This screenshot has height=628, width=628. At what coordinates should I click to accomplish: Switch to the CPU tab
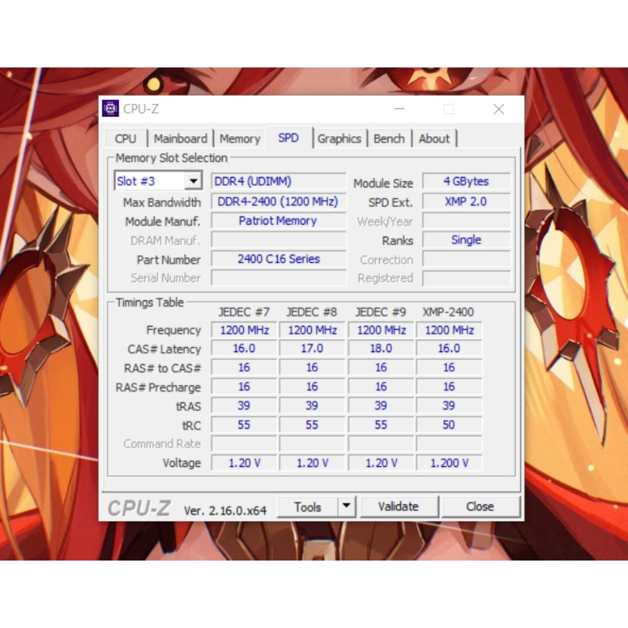point(125,139)
